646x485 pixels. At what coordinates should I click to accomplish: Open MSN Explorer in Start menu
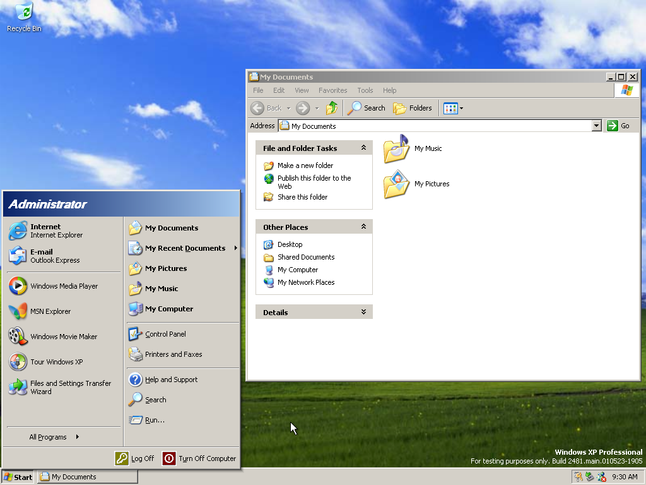click(50, 311)
